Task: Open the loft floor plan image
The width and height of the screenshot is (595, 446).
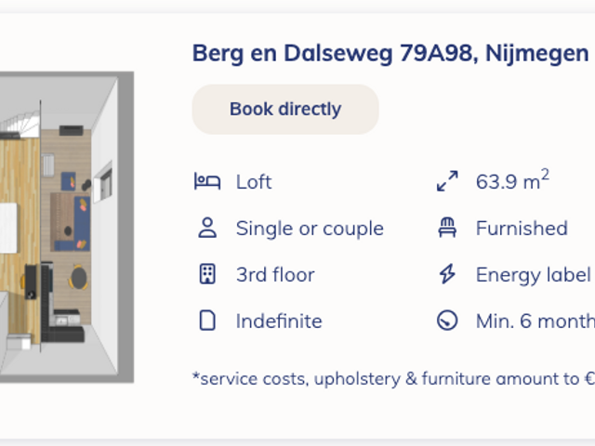Action: point(67,228)
